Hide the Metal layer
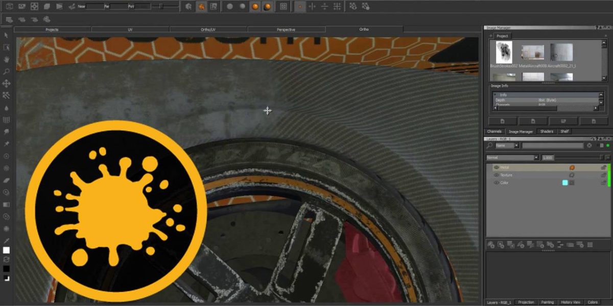The width and height of the screenshot is (613, 306). (496, 167)
